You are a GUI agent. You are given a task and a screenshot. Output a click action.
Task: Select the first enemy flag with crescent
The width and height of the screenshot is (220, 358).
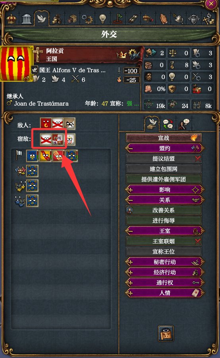[46, 124]
